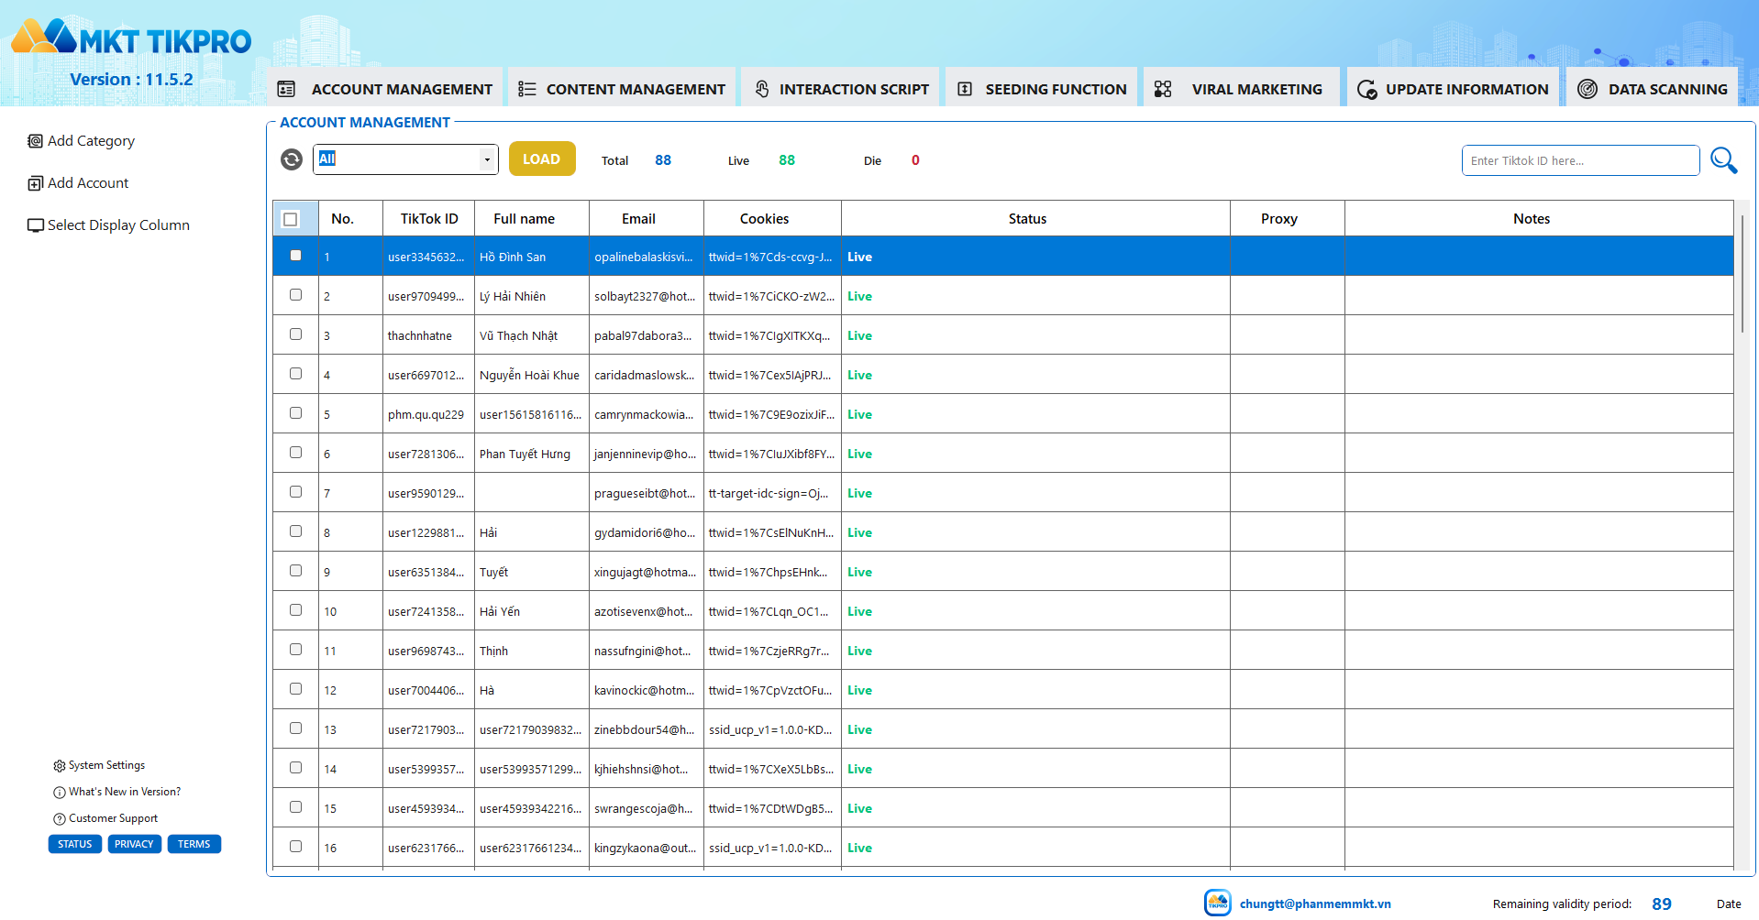Screen dimensions: 1759x920
Task: Click the Data Scanning target icon
Action: 1588,89
